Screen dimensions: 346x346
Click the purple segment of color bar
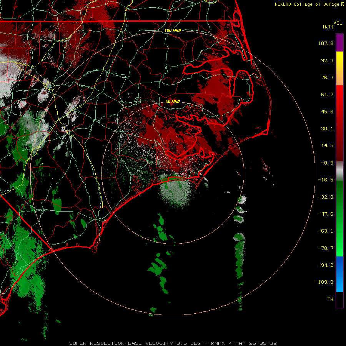coord(339,43)
